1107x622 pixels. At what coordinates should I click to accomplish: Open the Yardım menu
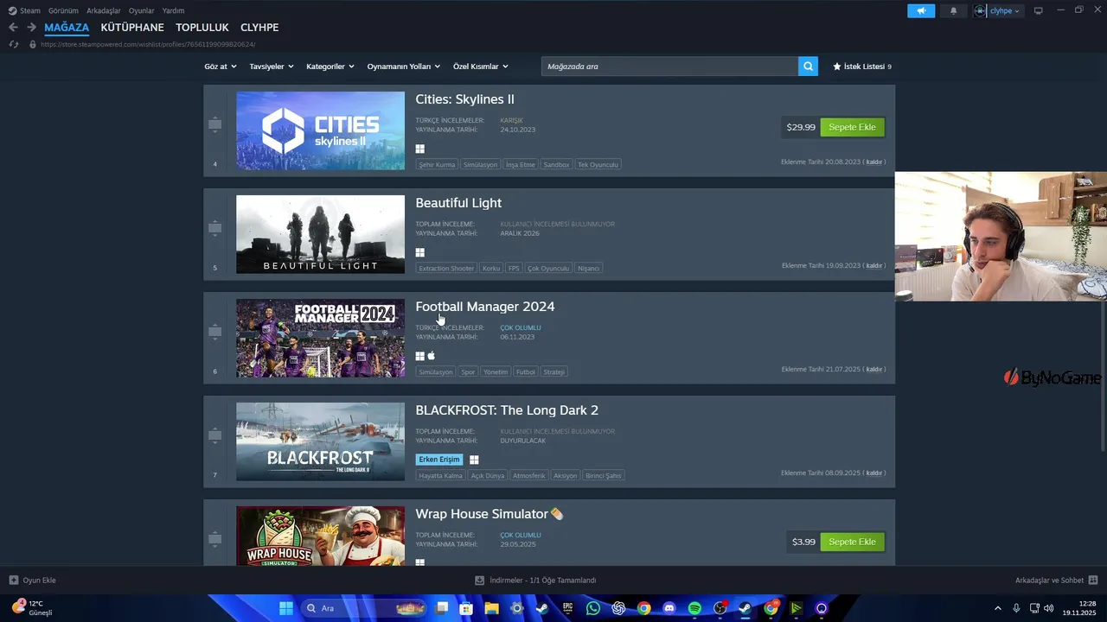[x=173, y=10]
